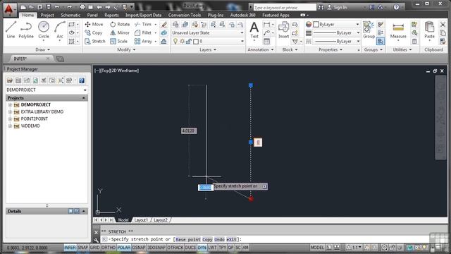Click the search keyword input field
The width and height of the screenshot is (451, 254).
[x=285, y=8]
